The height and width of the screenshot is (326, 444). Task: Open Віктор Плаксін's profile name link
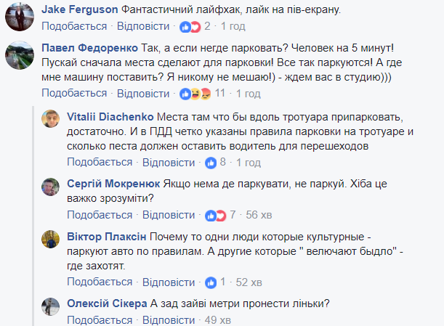107,237
